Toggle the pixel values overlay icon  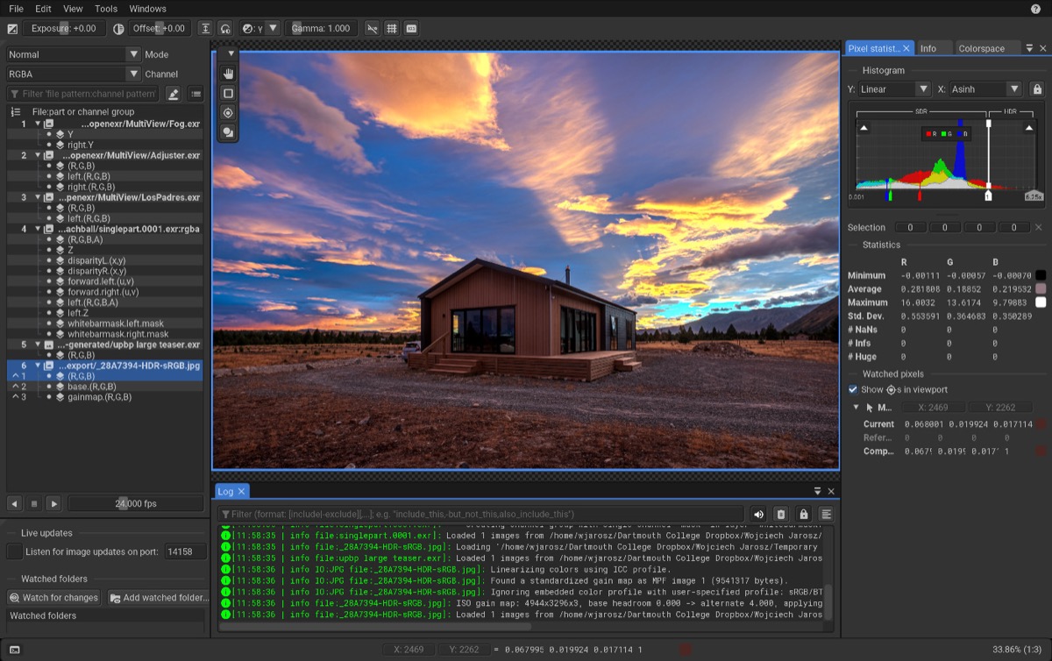click(411, 28)
